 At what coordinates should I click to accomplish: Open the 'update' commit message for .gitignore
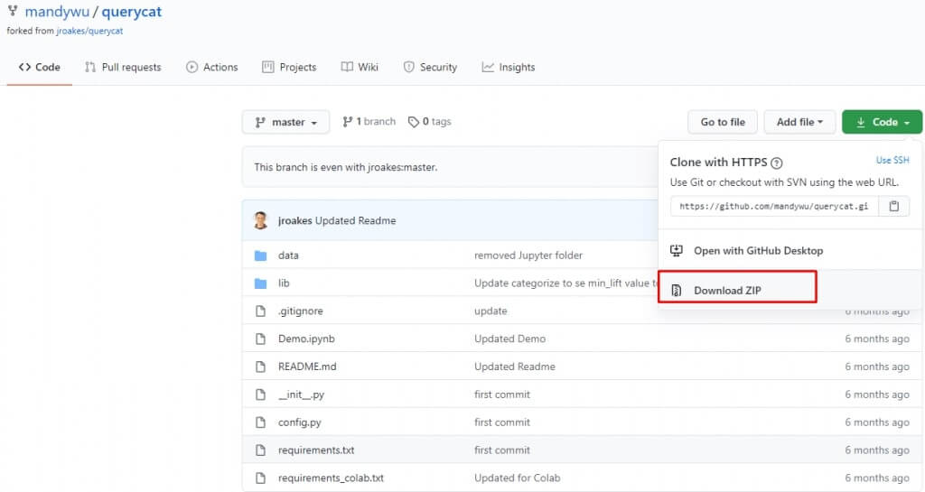491,311
